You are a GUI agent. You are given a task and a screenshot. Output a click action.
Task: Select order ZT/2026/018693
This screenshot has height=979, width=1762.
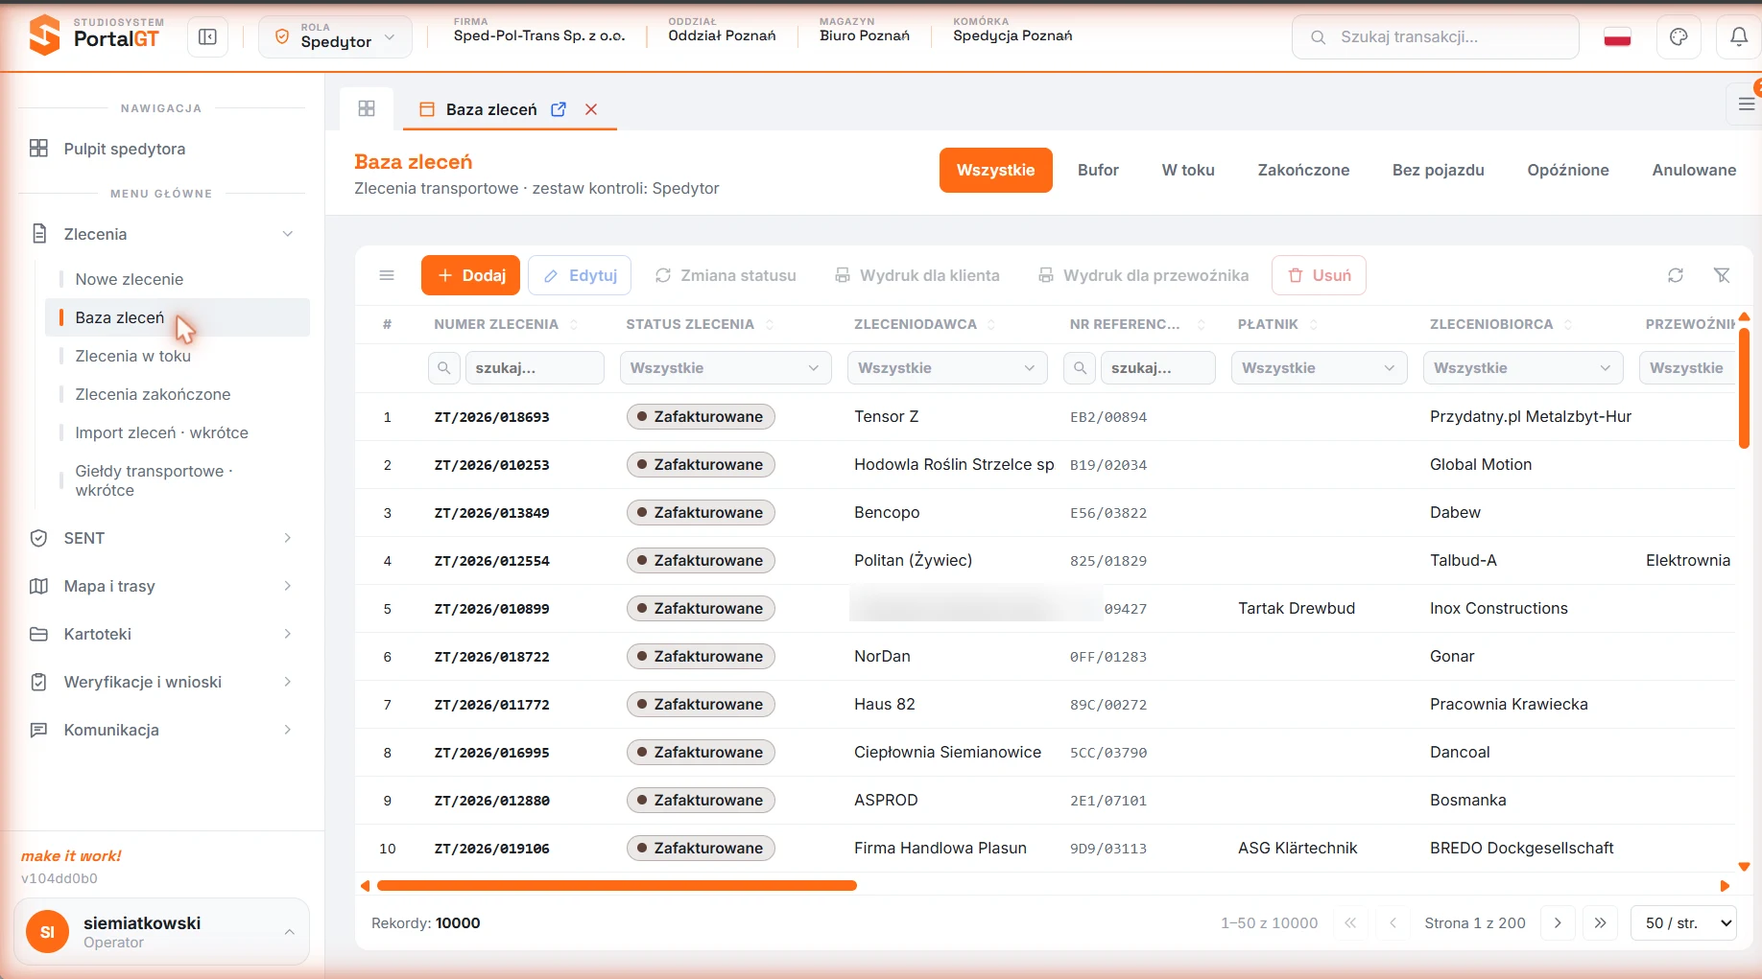[x=491, y=417]
